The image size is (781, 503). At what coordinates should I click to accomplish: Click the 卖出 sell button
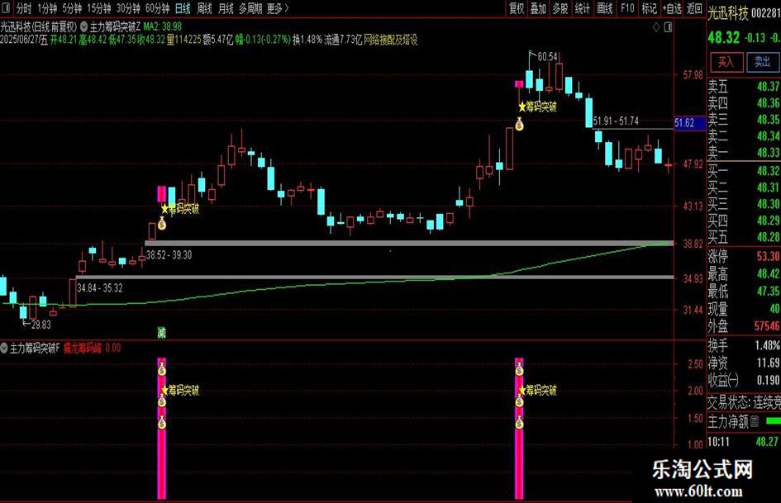pos(763,62)
